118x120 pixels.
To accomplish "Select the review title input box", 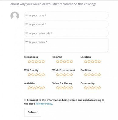I will click(66, 33).
